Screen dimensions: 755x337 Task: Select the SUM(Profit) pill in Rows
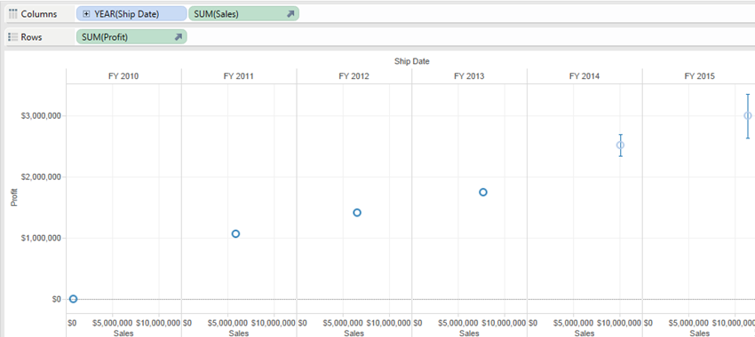point(131,37)
